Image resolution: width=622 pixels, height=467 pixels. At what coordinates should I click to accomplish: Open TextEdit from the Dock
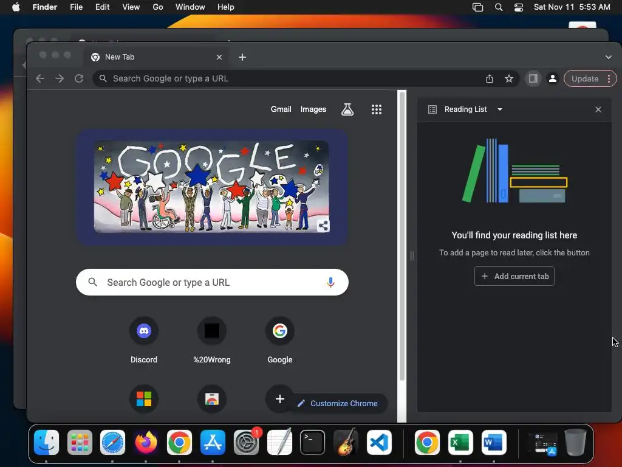click(x=279, y=443)
